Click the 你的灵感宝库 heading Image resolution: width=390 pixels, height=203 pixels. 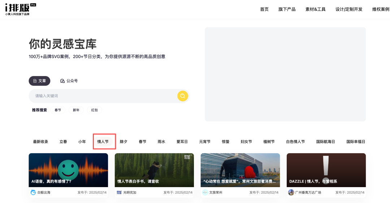pos(63,44)
